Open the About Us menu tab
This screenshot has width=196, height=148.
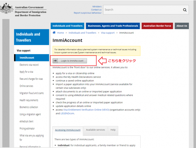pos(182,26)
